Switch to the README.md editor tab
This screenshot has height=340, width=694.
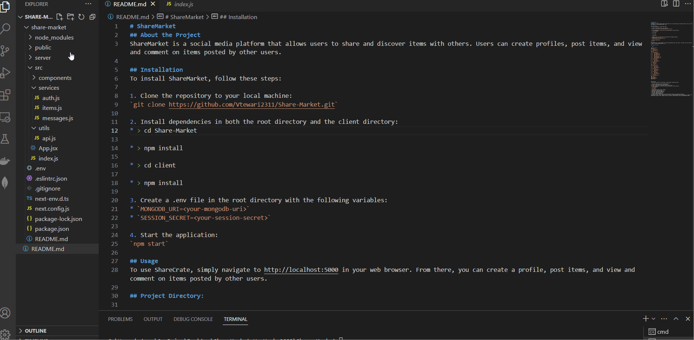130,4
